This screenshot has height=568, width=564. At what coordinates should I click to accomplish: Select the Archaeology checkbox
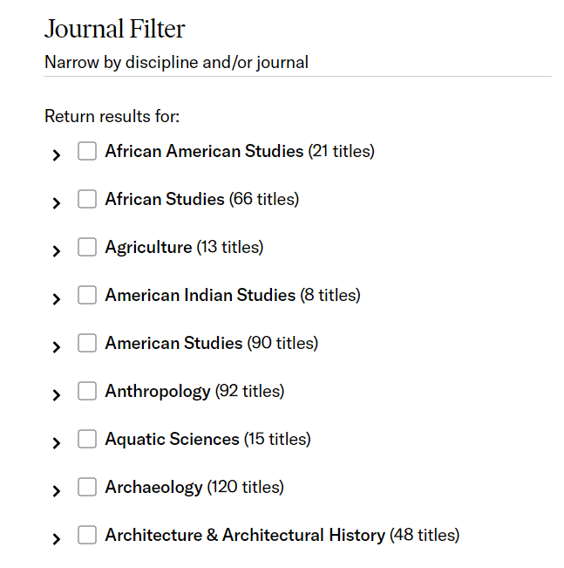(x=87, y=487)
